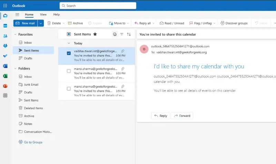276x164 pixels.
Task: Launch Excel from the app rail
Action: coord(5,76)
